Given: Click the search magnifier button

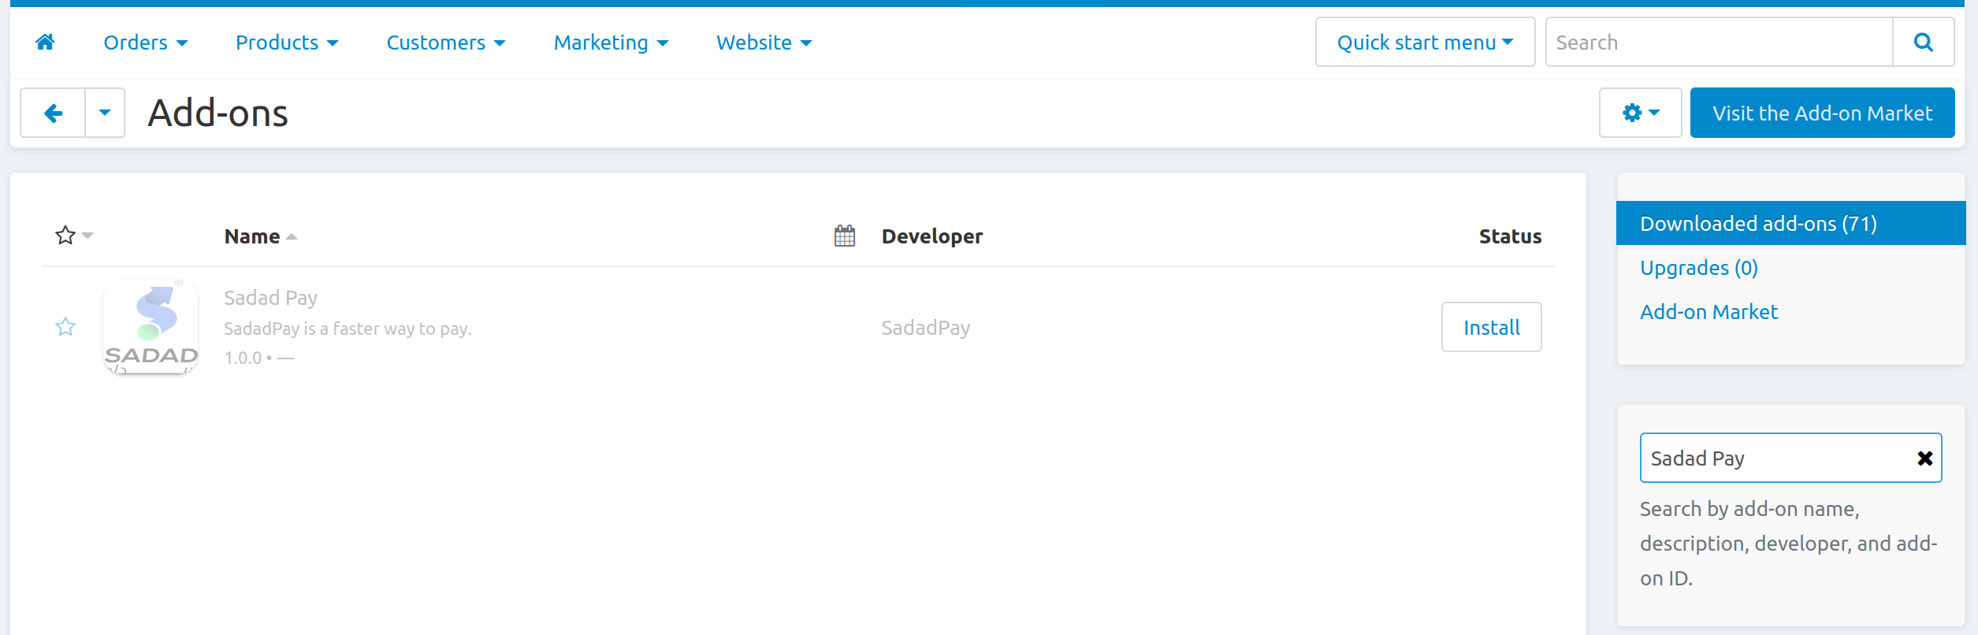Looking at the screenshot, I should [1923, 42].
